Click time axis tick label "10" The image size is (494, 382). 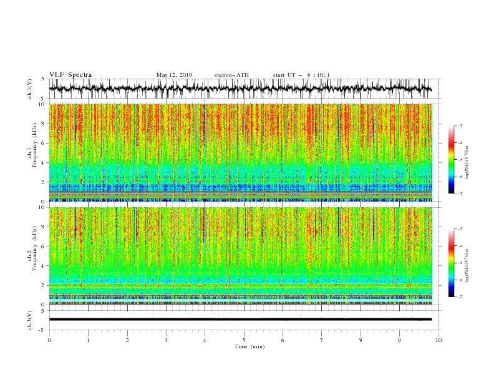pyautogui.click(x=438, y=340)
